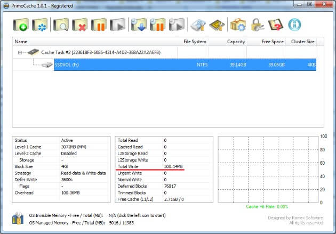The height and width of the screenshot is (234, 336).
Task: Click the L2Storage Write label
Action: coord(133,160)
